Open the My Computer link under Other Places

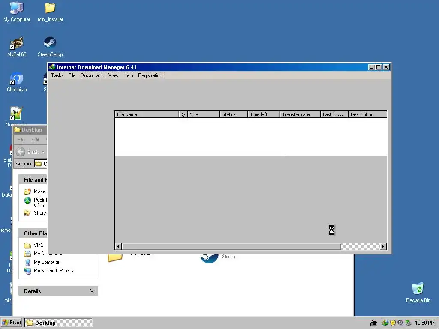point(47,262)
